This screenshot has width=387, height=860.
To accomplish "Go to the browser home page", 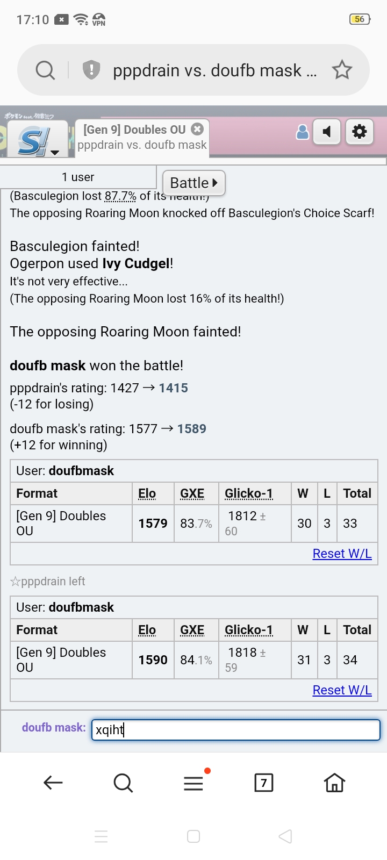I will [x=334, y=783].
